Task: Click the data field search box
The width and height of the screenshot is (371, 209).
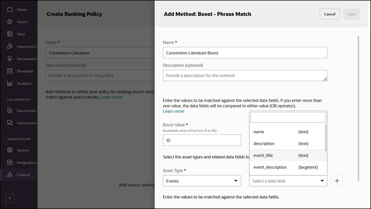Action: pyautogui.click(x=288, y=118)
